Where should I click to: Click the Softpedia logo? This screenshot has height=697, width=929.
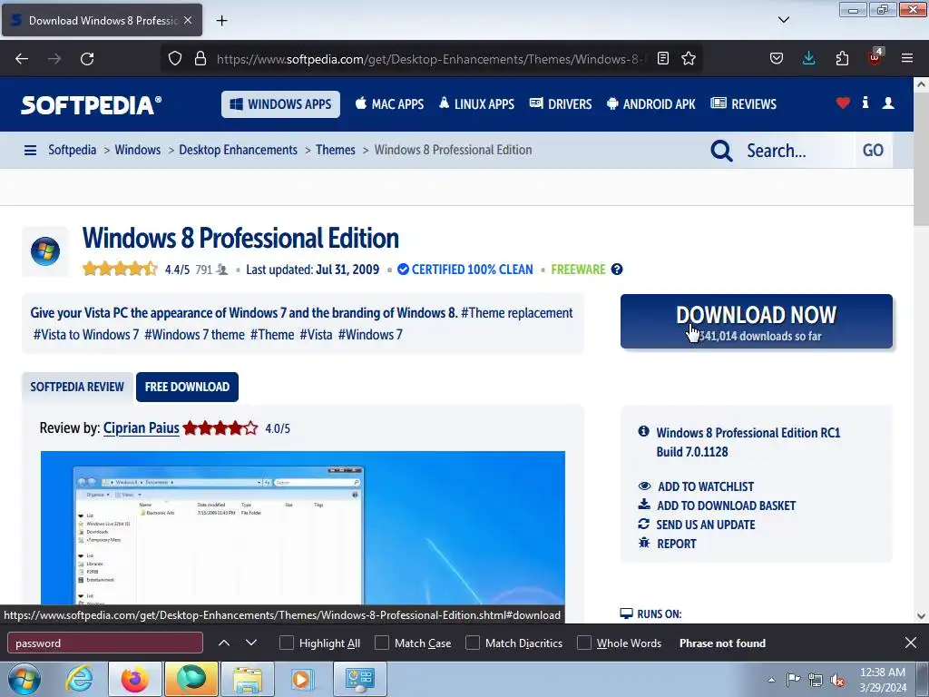[92, 105]
